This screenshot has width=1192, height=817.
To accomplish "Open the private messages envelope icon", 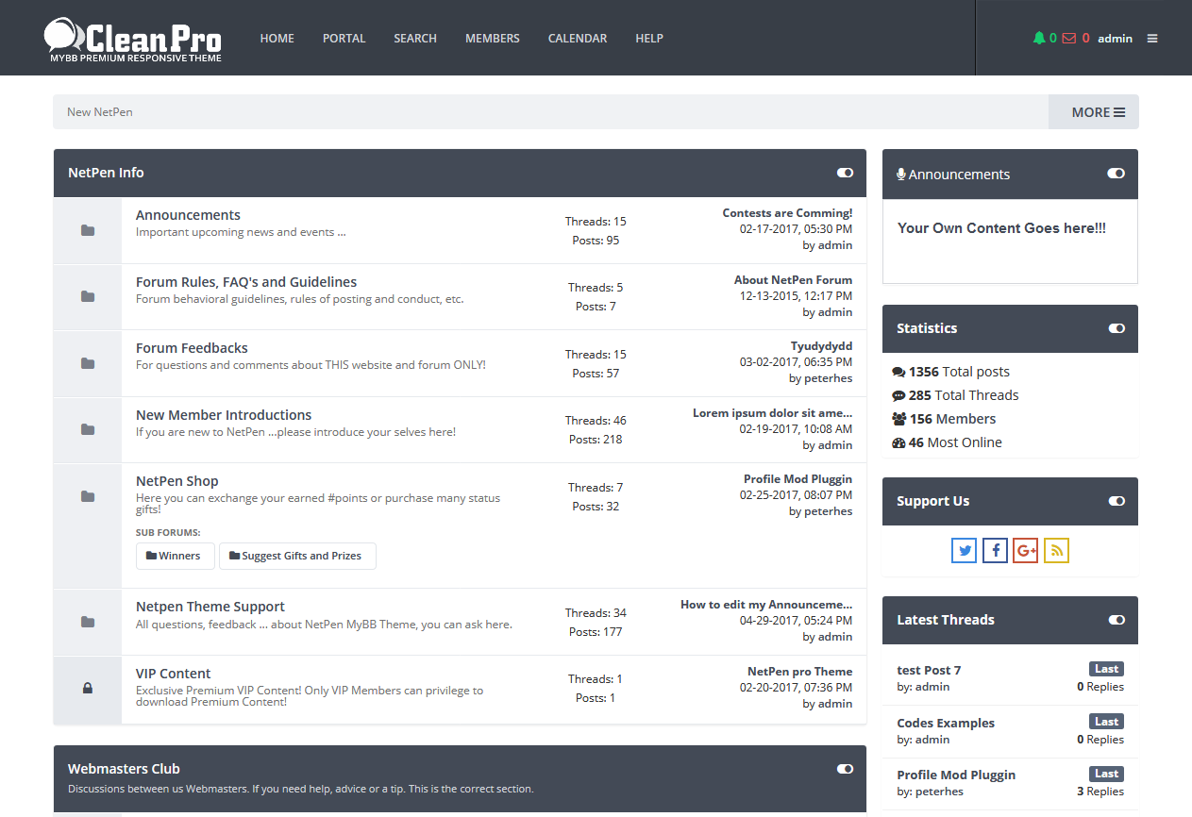I will (x=1067, y=38).
